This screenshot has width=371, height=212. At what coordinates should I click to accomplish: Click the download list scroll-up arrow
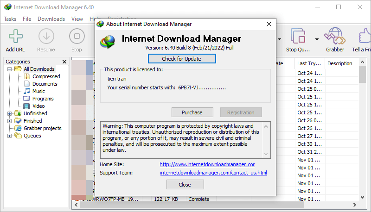pyautogui.click(x=362, y=62)
